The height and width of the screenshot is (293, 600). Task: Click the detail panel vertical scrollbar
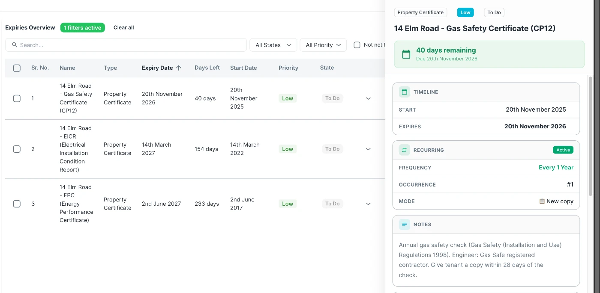591,136
